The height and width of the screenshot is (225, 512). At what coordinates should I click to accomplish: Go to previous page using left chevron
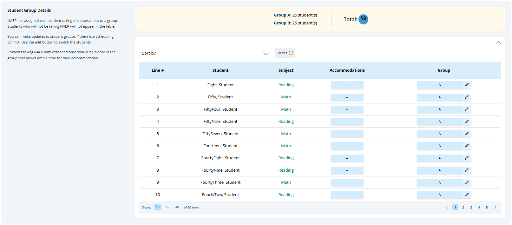point(447,207)
